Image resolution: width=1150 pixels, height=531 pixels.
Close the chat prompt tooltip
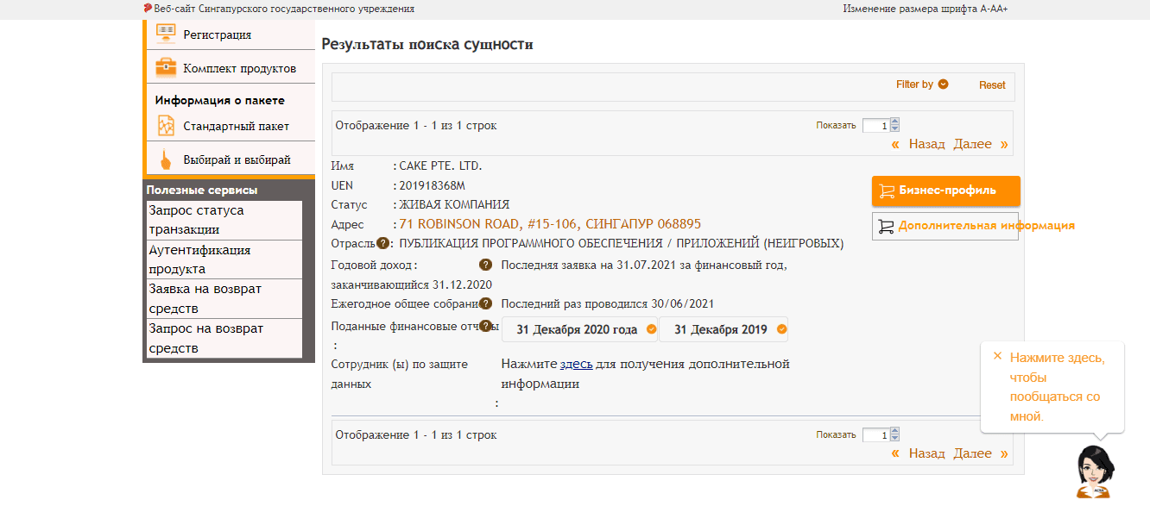click(x=997, y=356)
